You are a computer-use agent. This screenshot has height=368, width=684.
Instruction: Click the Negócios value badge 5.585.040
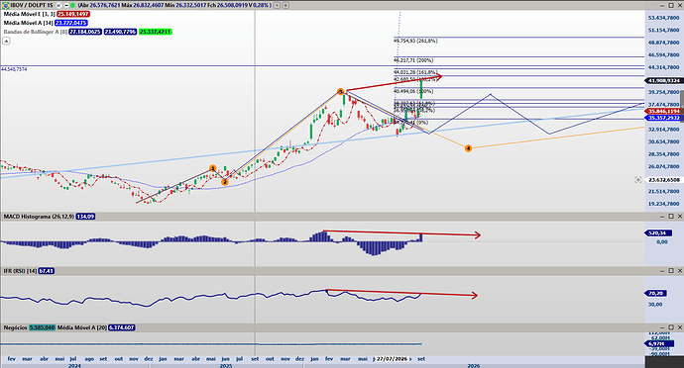[x=43, y=327]
